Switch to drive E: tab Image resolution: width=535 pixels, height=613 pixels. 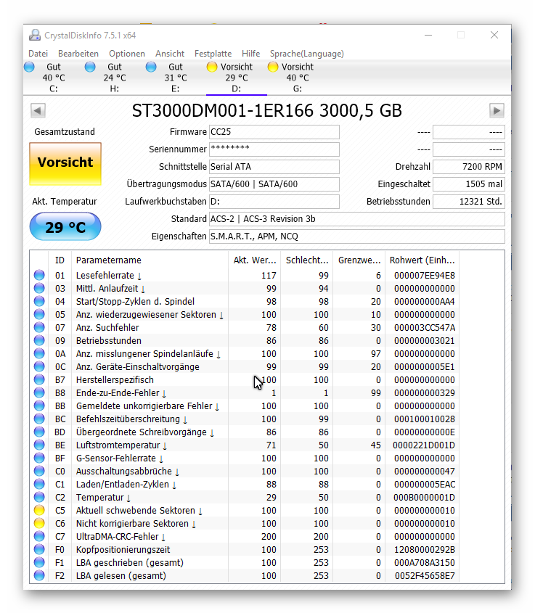176,78
